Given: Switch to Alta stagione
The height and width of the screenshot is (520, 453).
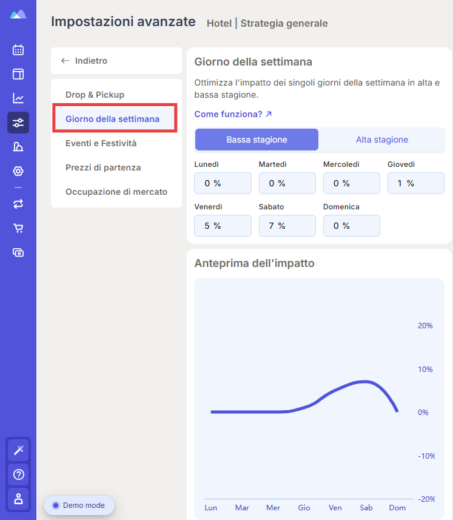Looking at the screenshot, I should coord(382,140).
